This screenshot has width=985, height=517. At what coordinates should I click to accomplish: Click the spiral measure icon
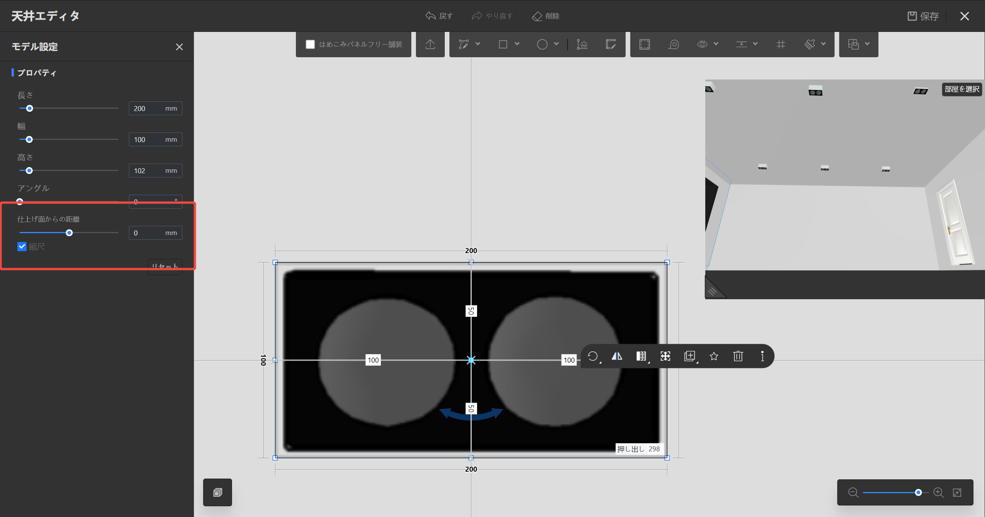[674, 45]
